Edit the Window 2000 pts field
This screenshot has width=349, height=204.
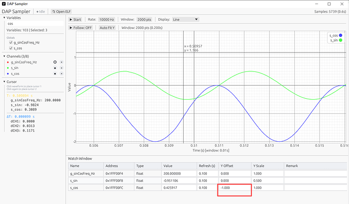pos(144,20)
